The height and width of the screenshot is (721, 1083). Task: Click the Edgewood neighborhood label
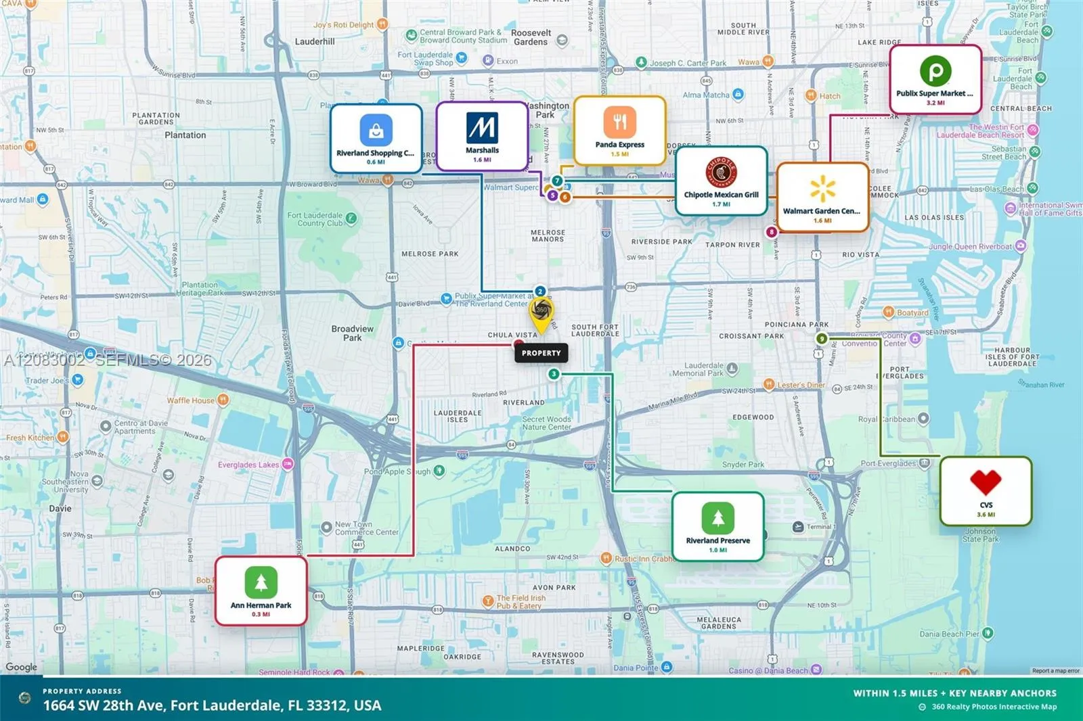click(753, 417)
